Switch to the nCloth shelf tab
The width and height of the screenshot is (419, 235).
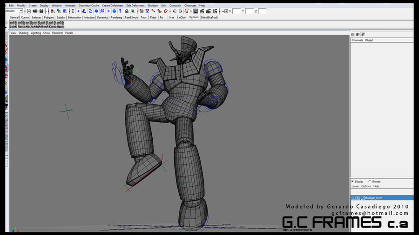[182, 18]
